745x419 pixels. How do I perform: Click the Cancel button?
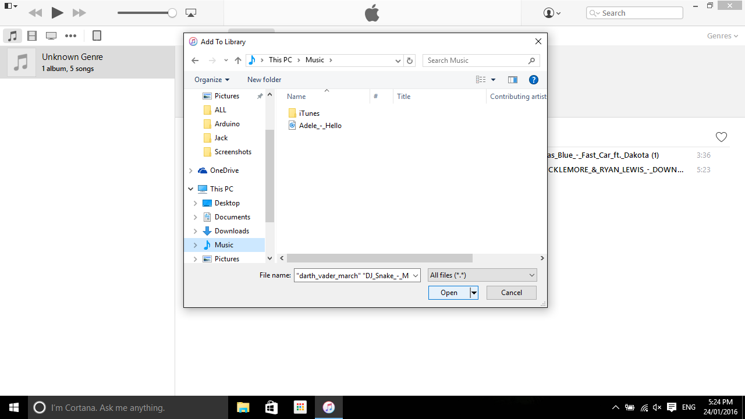tap(512, 293)
